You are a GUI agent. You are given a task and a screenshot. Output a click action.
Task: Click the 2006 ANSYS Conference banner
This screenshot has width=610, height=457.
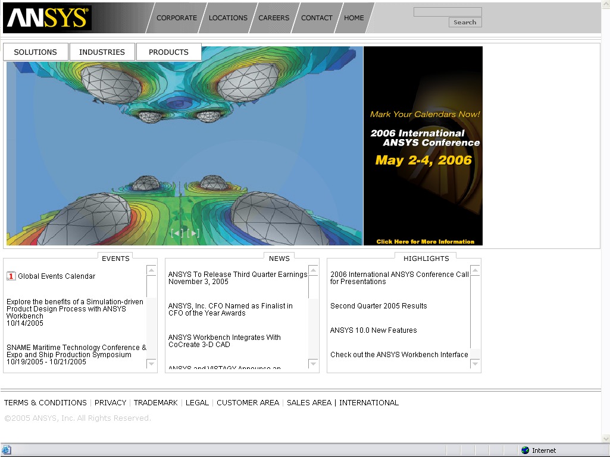click(x=423, y=146)
